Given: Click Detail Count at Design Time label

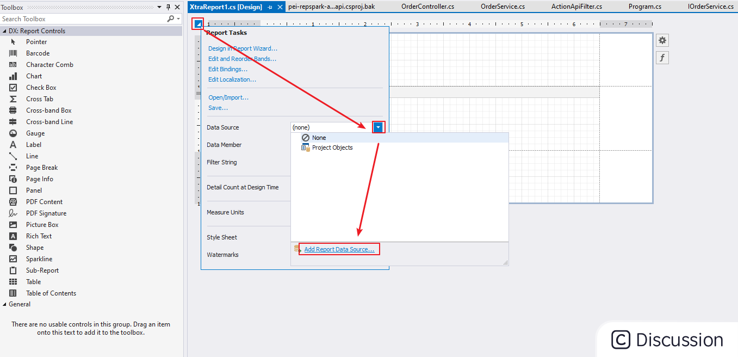Looking at the screenshot, I should click(243, 187).
